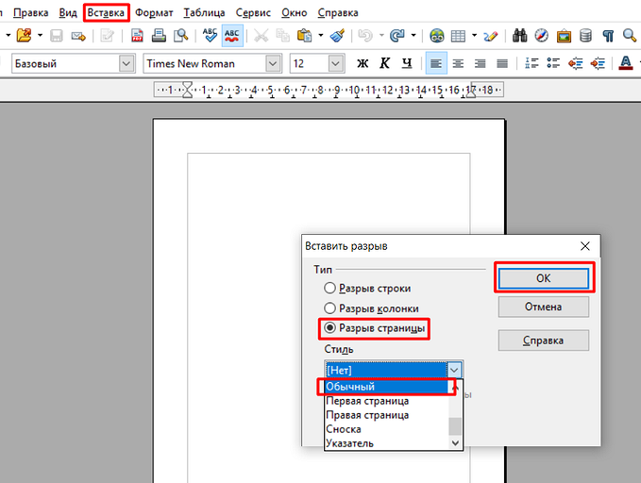Open the font size 12 dropdown
This screenshot has height=483, width=641.
335,63
